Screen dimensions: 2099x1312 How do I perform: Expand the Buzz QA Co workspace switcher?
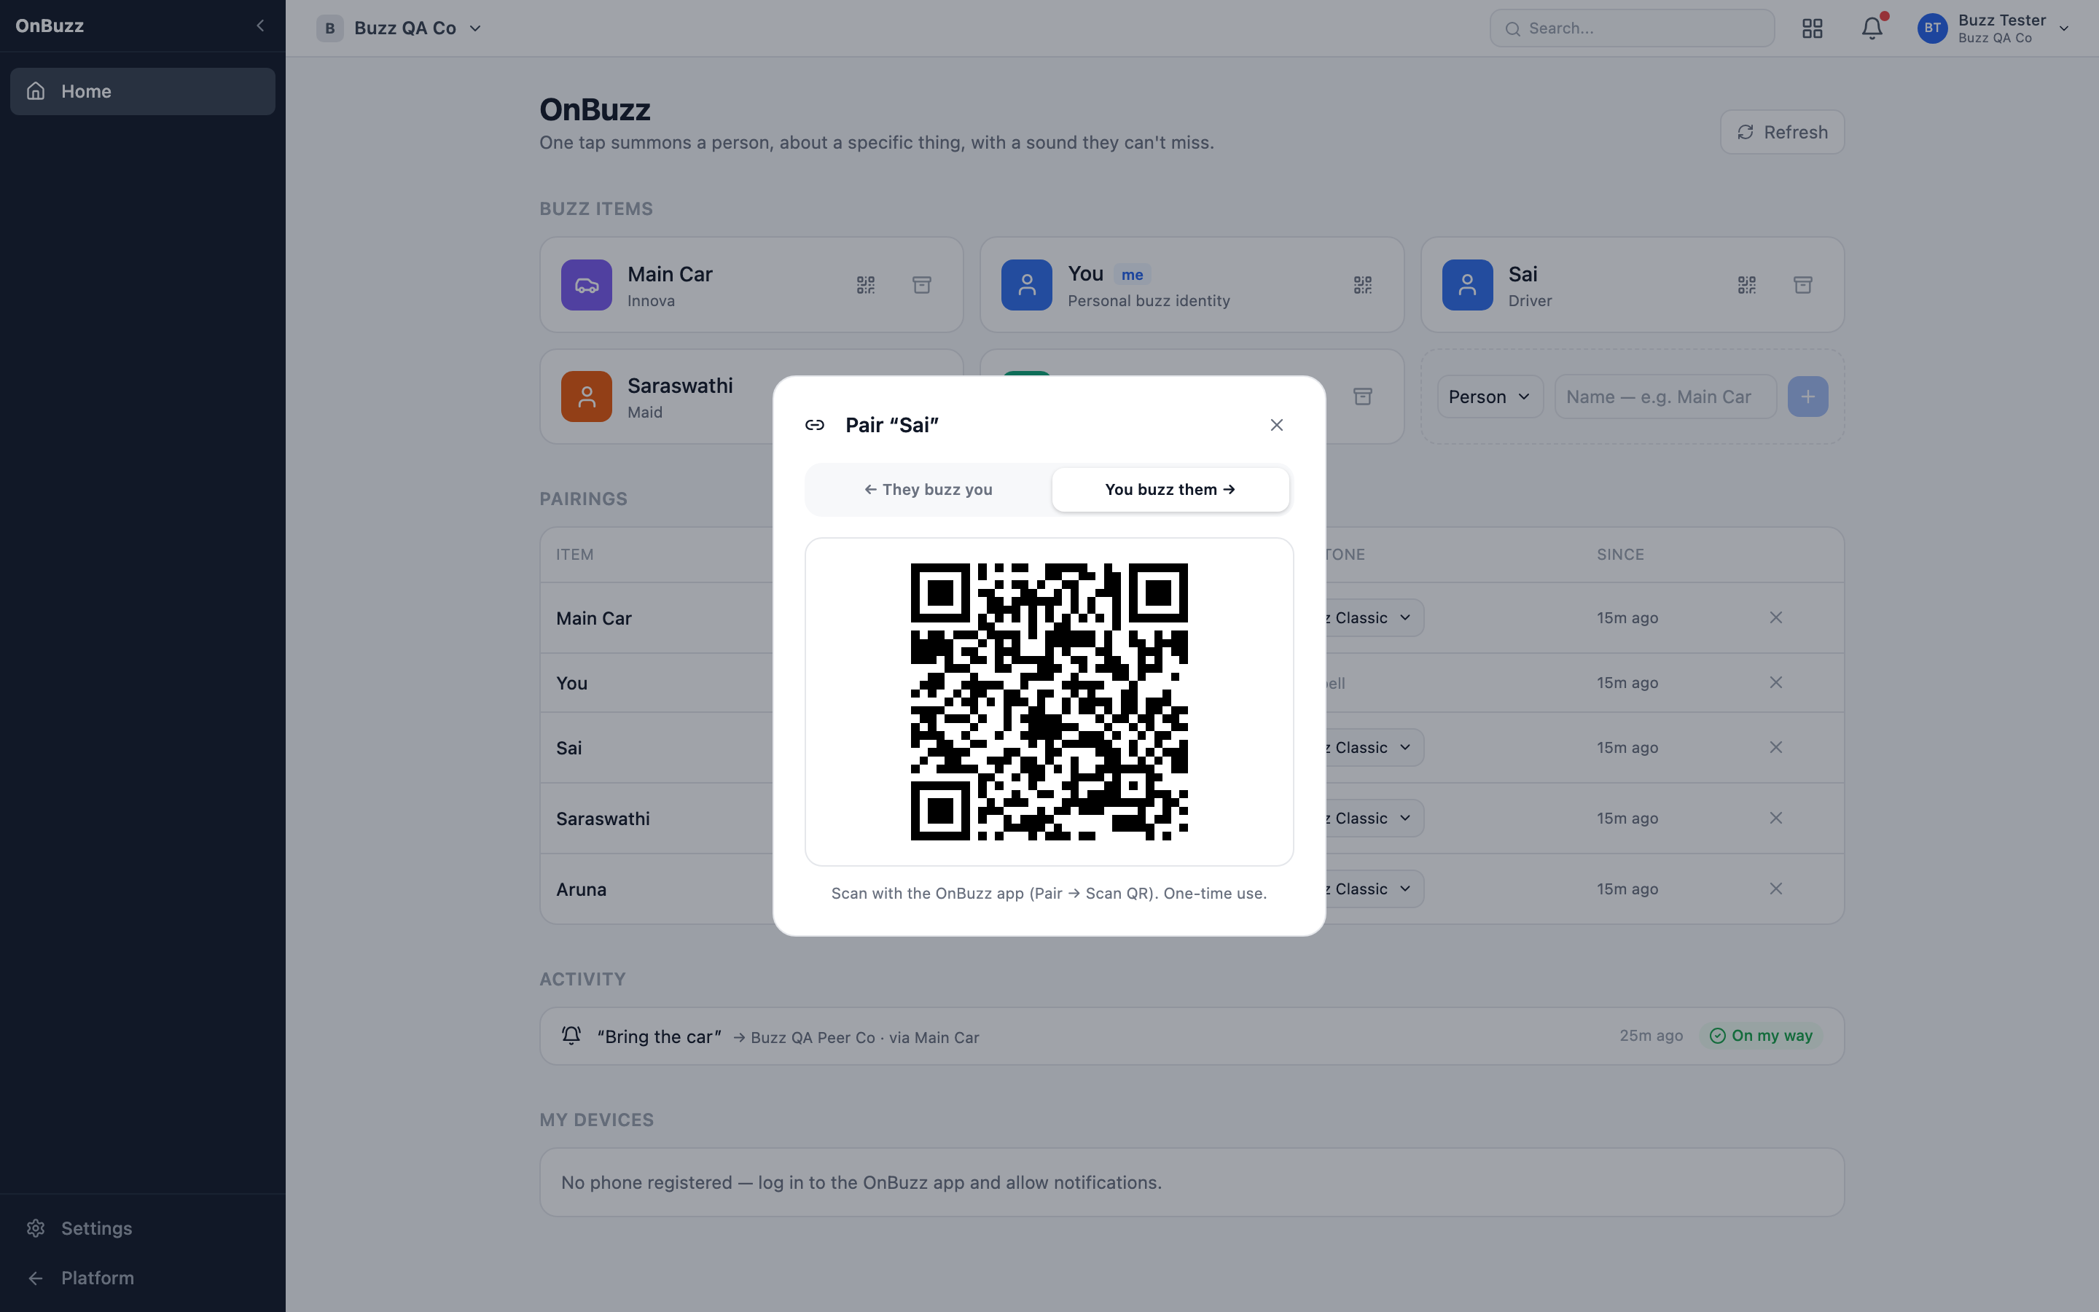coord(399,28)
